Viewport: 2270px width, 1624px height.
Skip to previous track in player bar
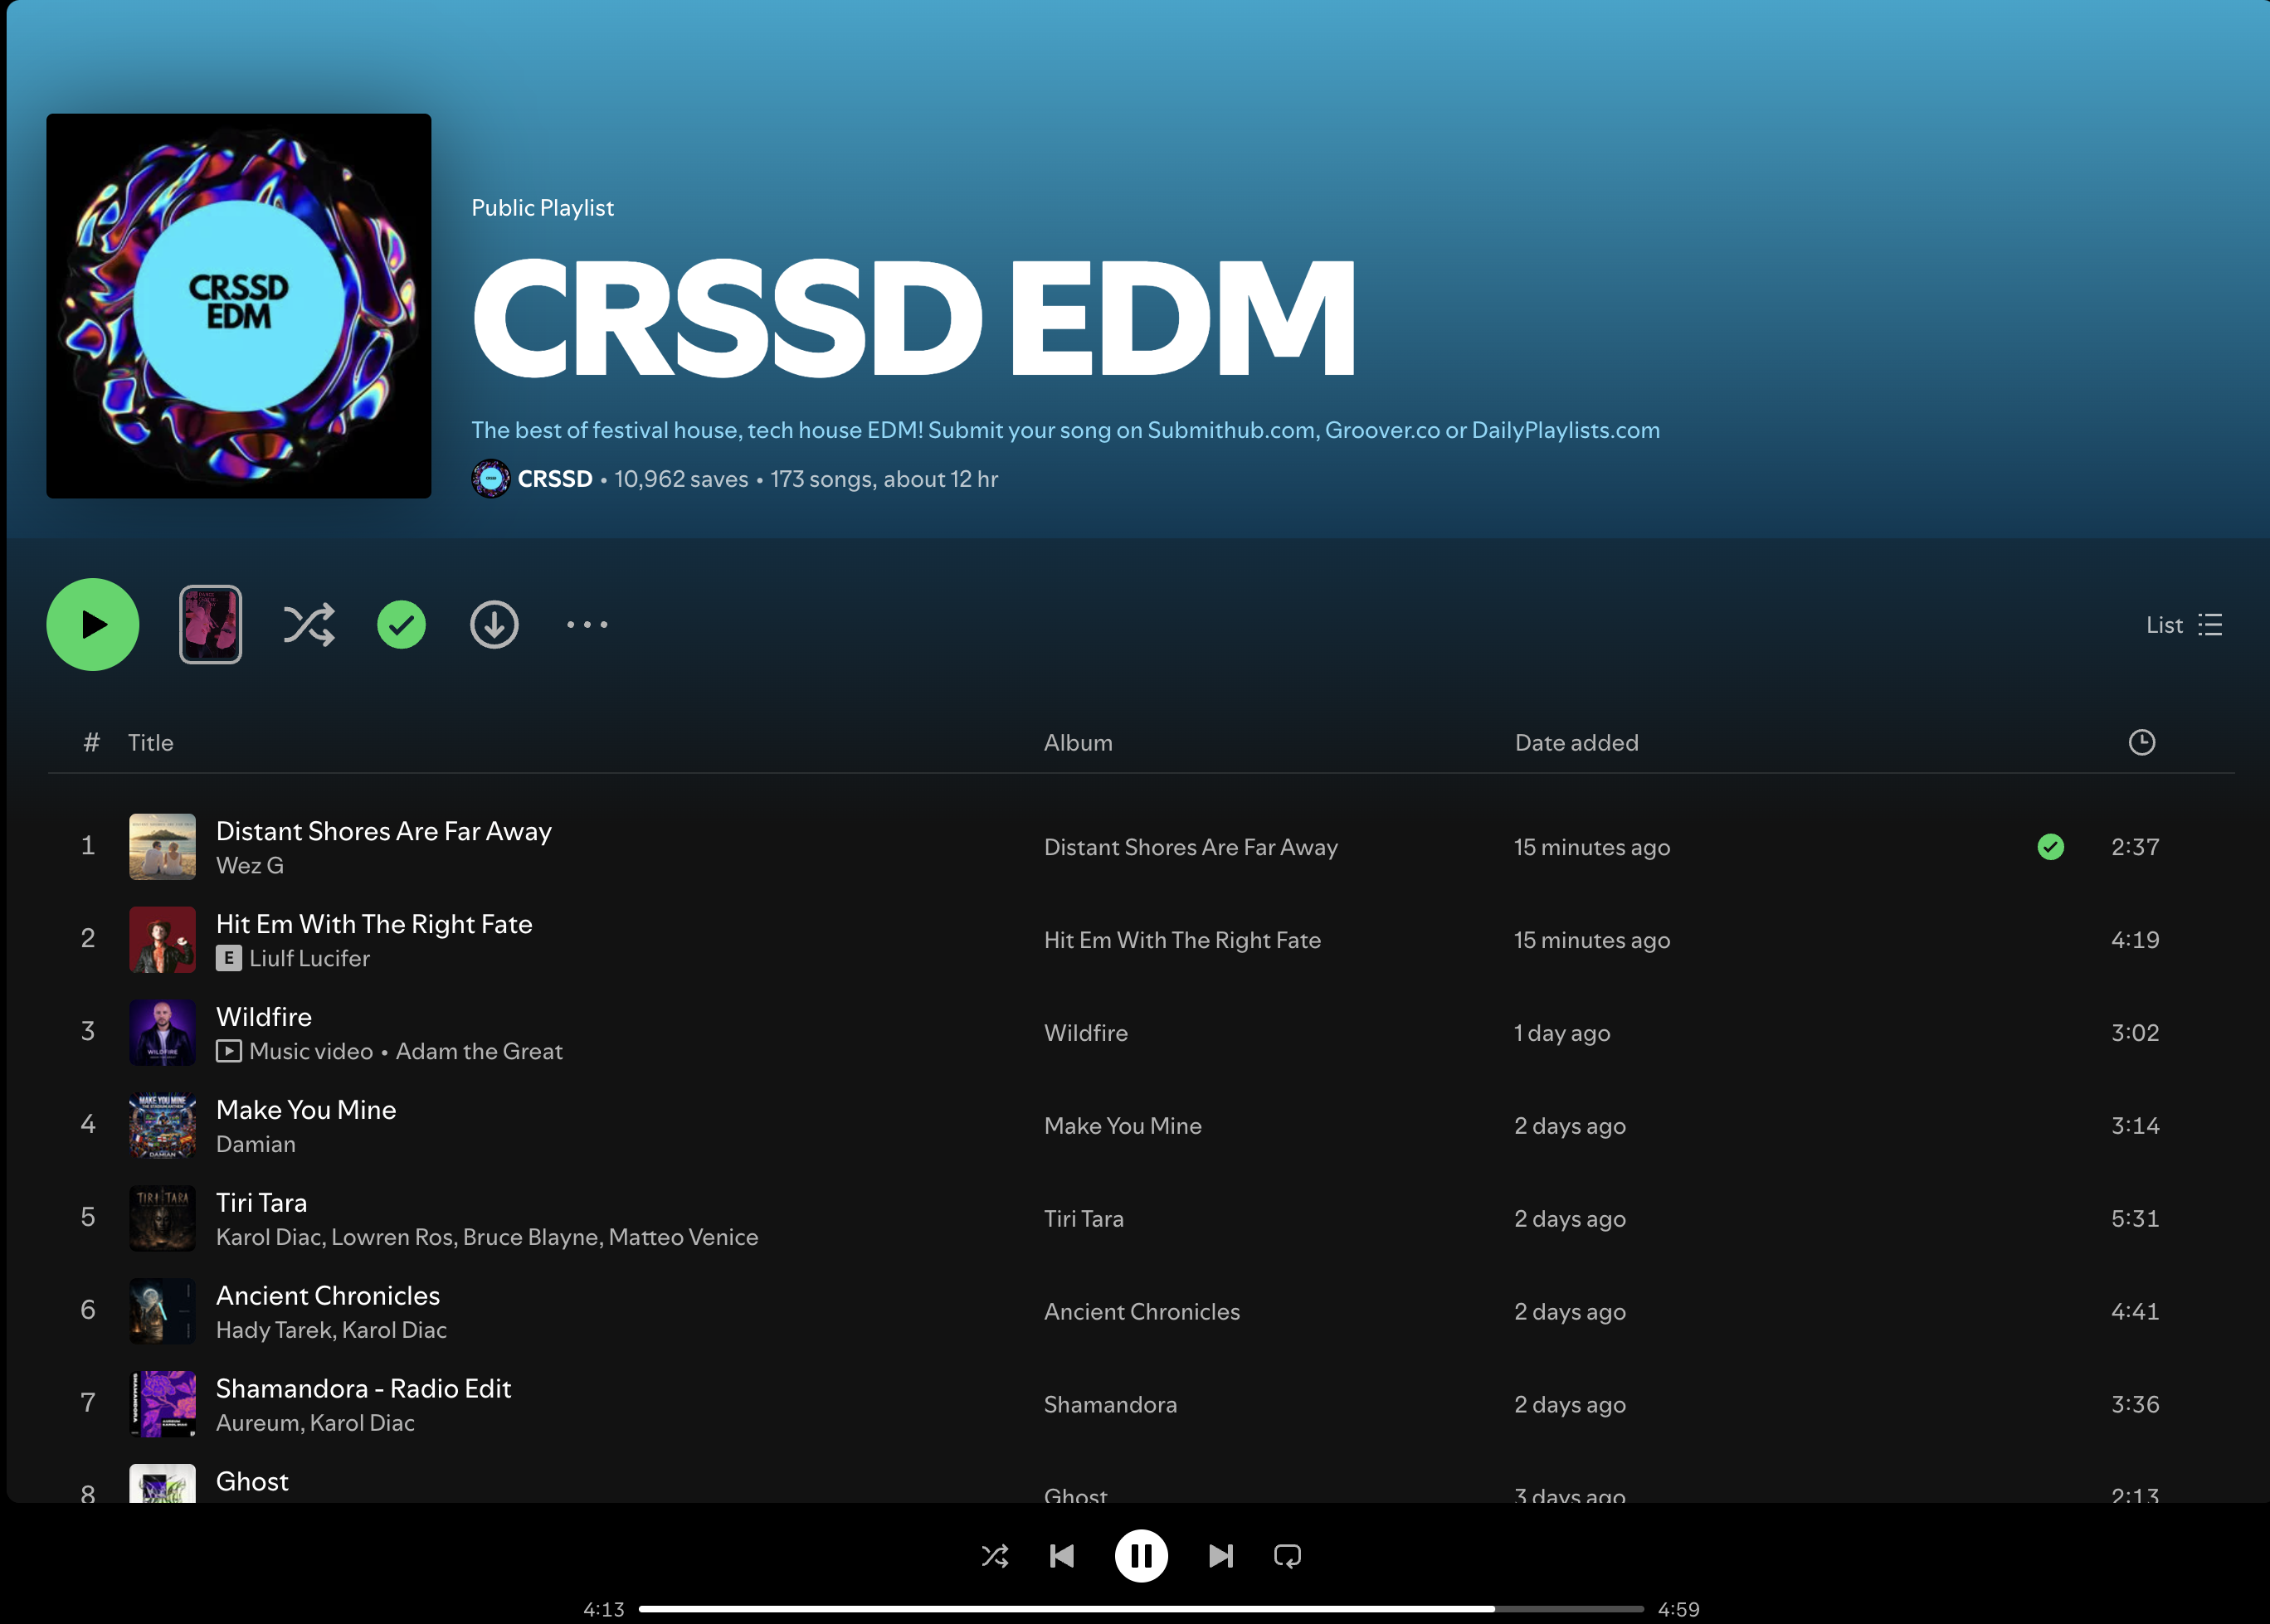click(x=1061, y=1556)
